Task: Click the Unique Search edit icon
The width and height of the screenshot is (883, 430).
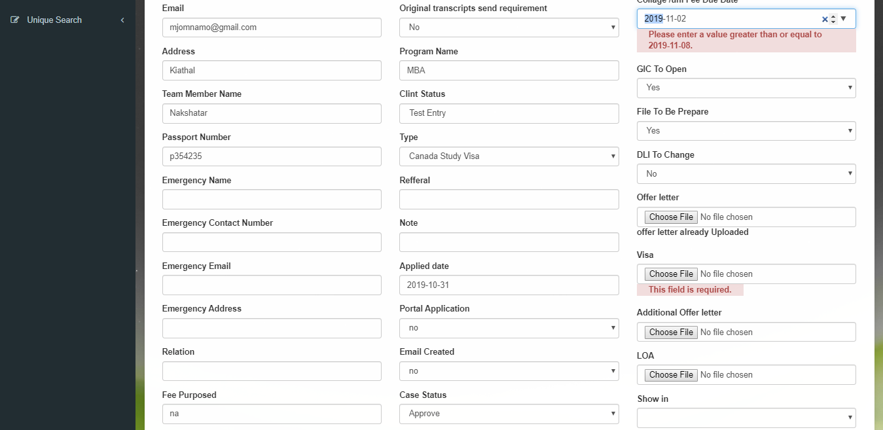Action: coord(15,20)
